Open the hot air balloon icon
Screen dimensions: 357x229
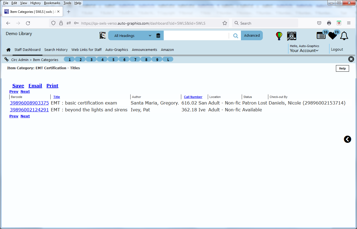coord(279,36)
